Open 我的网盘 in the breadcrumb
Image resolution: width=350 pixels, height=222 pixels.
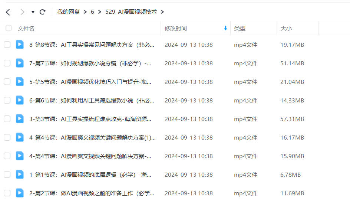click(x=69, y=12)
